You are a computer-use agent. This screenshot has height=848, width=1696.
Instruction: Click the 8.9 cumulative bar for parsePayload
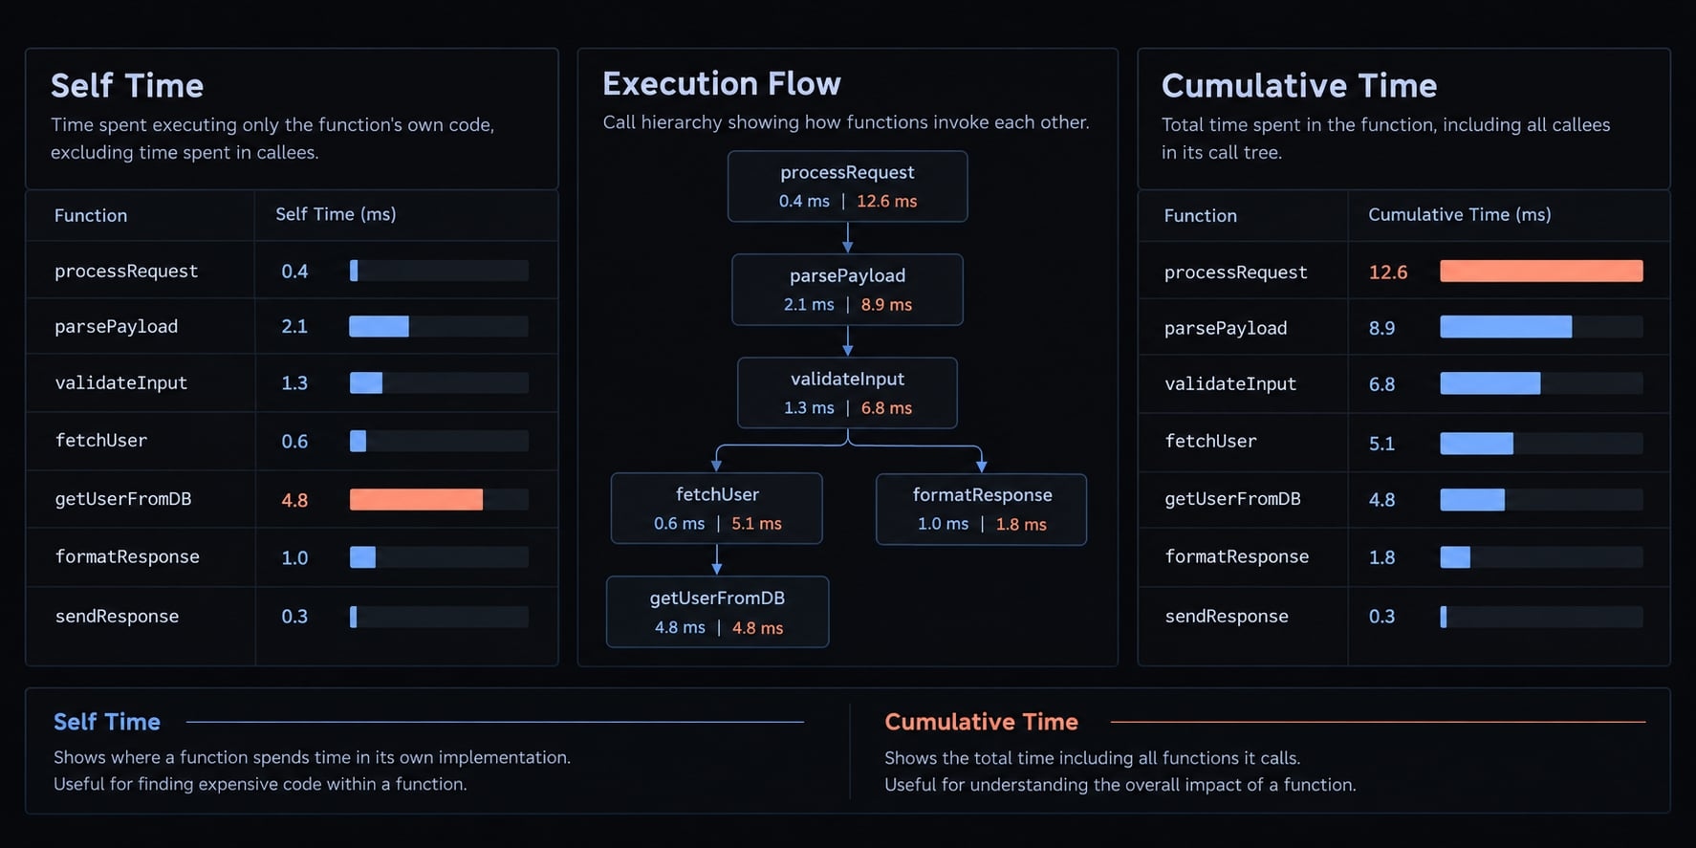[1506, 327]
